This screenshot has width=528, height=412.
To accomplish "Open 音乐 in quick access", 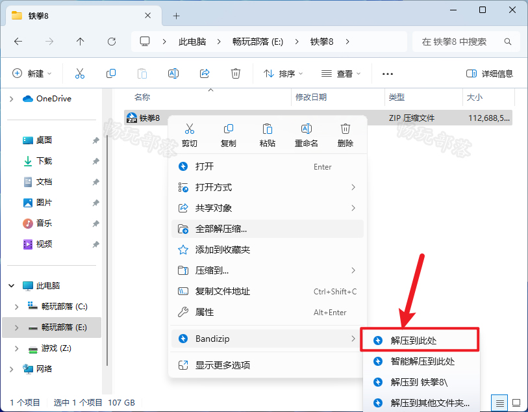I will [x=38, y=224].
